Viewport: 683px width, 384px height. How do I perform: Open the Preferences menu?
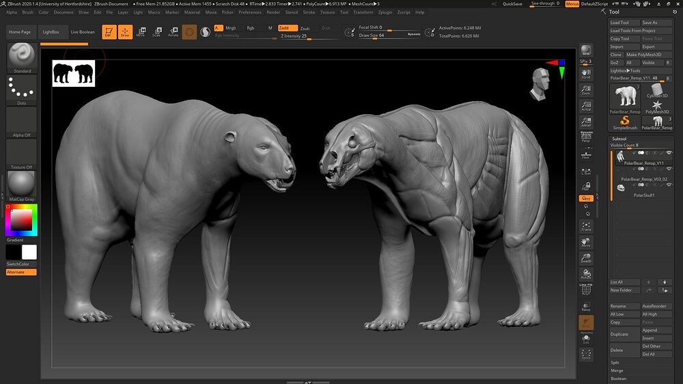pyautogui.click(x=249, y=12)
